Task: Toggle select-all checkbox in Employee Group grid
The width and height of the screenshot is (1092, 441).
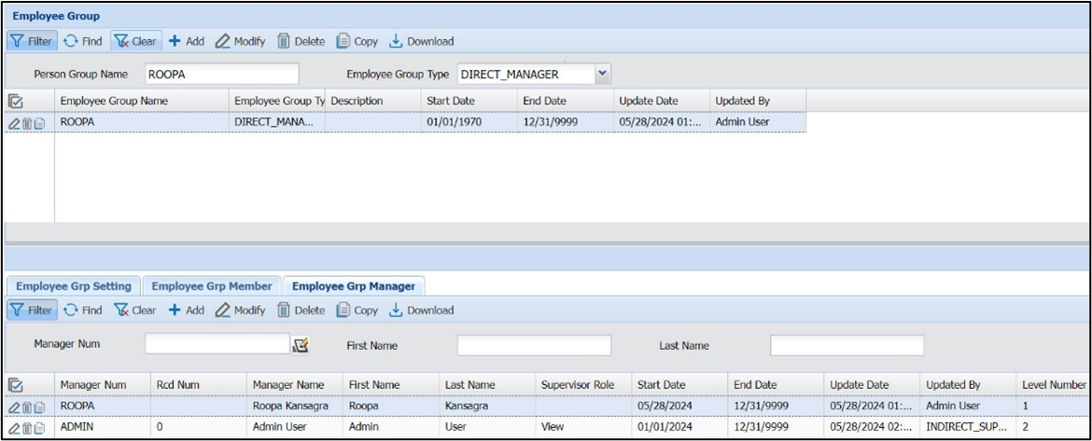Action: (16, 101)
